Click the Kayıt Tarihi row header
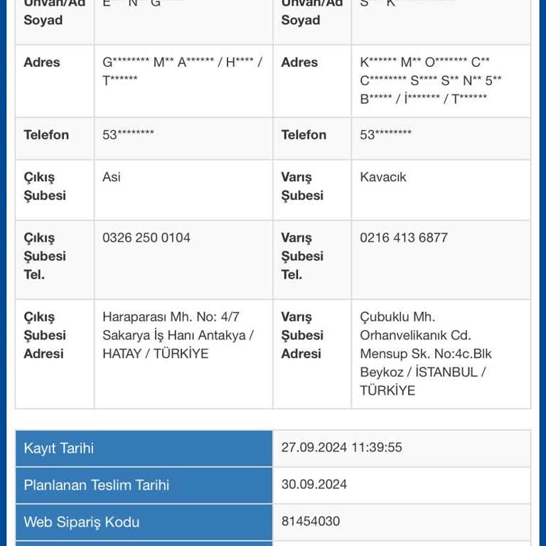Image resolution: width=546 pixels, height=546 pixels. pos(59,448)
